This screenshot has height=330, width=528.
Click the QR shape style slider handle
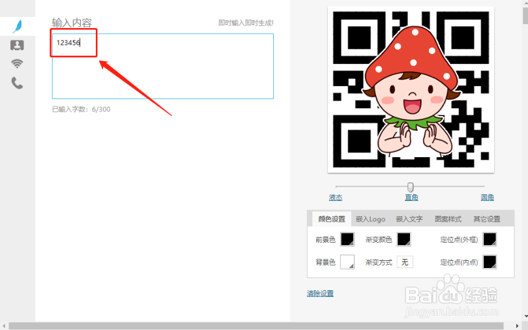coord(410,187)
